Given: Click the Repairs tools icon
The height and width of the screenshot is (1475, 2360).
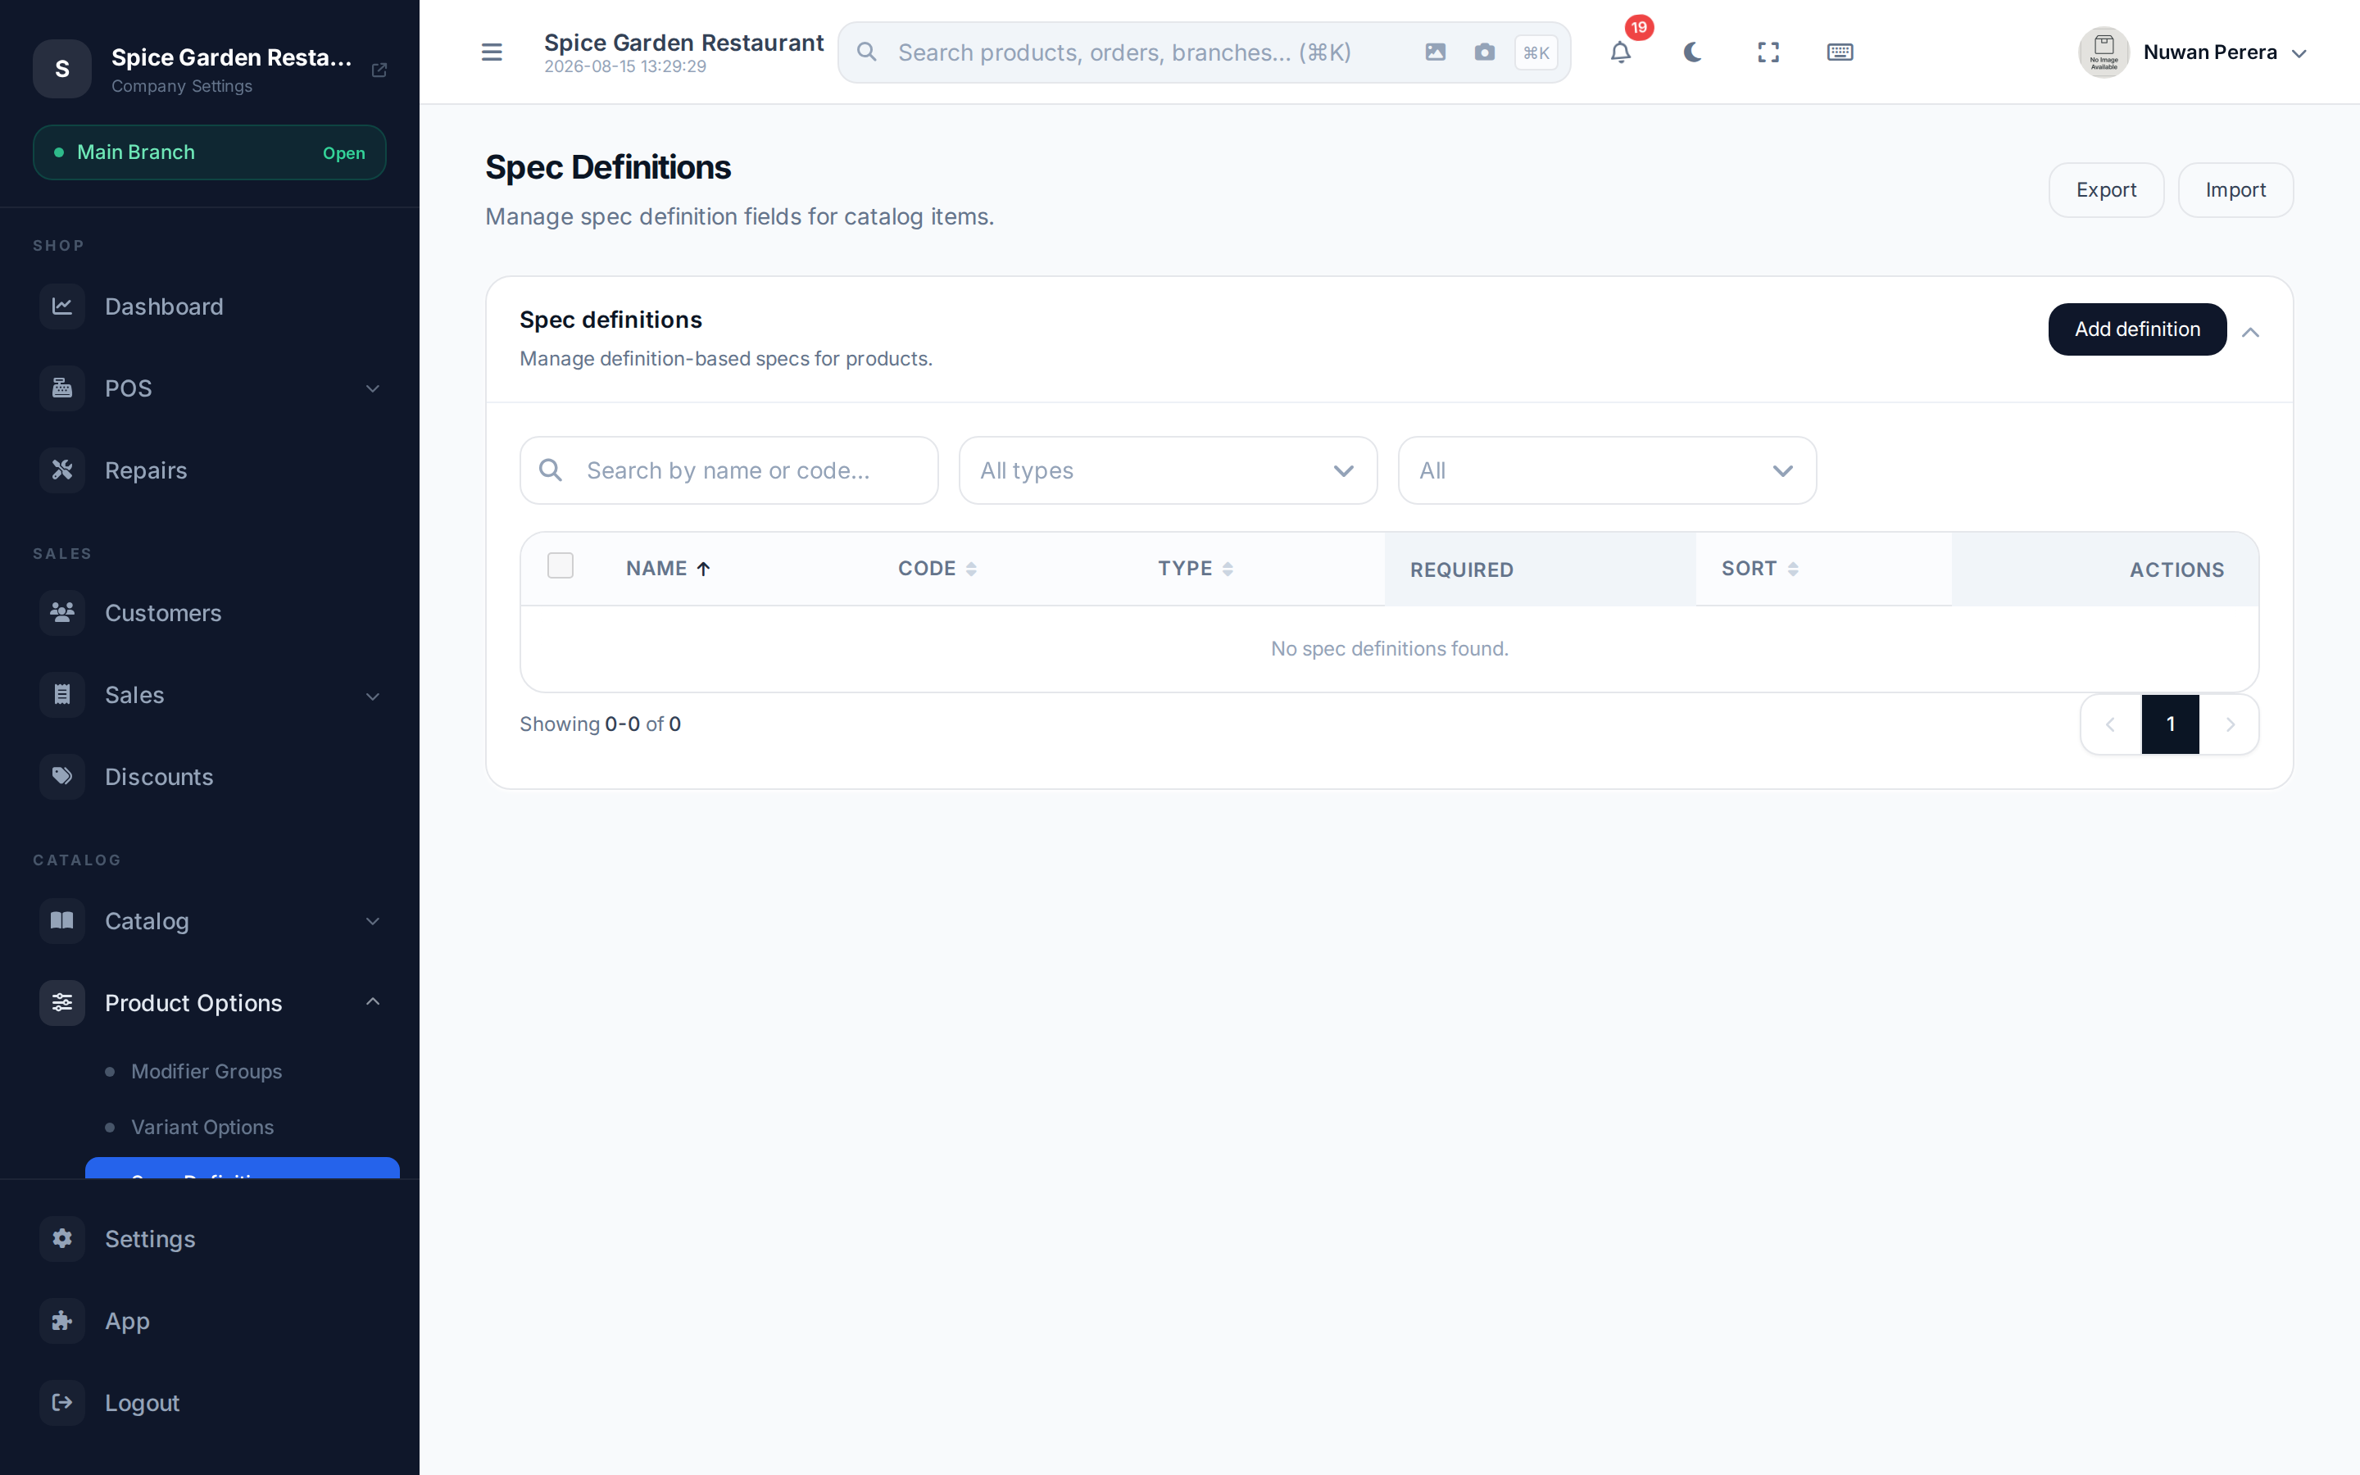Looking at the screenshot, I should point(62,470).
